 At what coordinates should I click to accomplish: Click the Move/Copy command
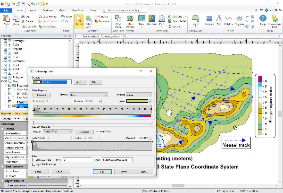pyautogui.click(x=47, y=26)
